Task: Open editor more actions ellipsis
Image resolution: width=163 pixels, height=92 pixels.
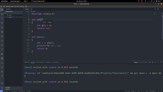Action: click(161, 9)
